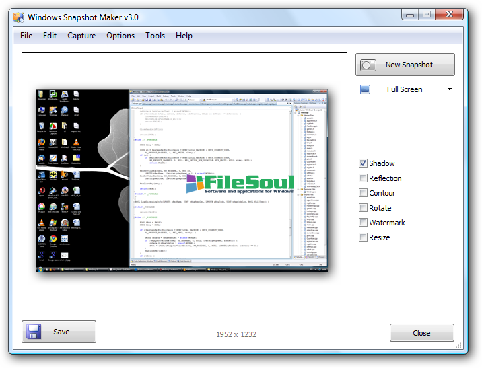The image size is (482, 368).
Task: Click the camera icon on New Snapshot
Action: pos(368,65)
